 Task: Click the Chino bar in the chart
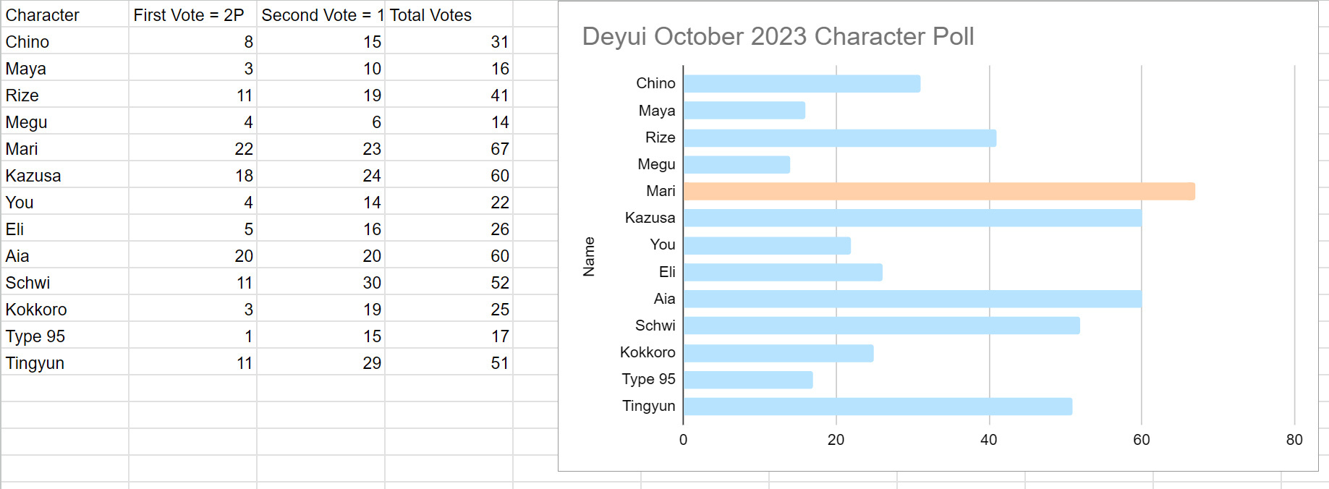click(x=802, y=83)
